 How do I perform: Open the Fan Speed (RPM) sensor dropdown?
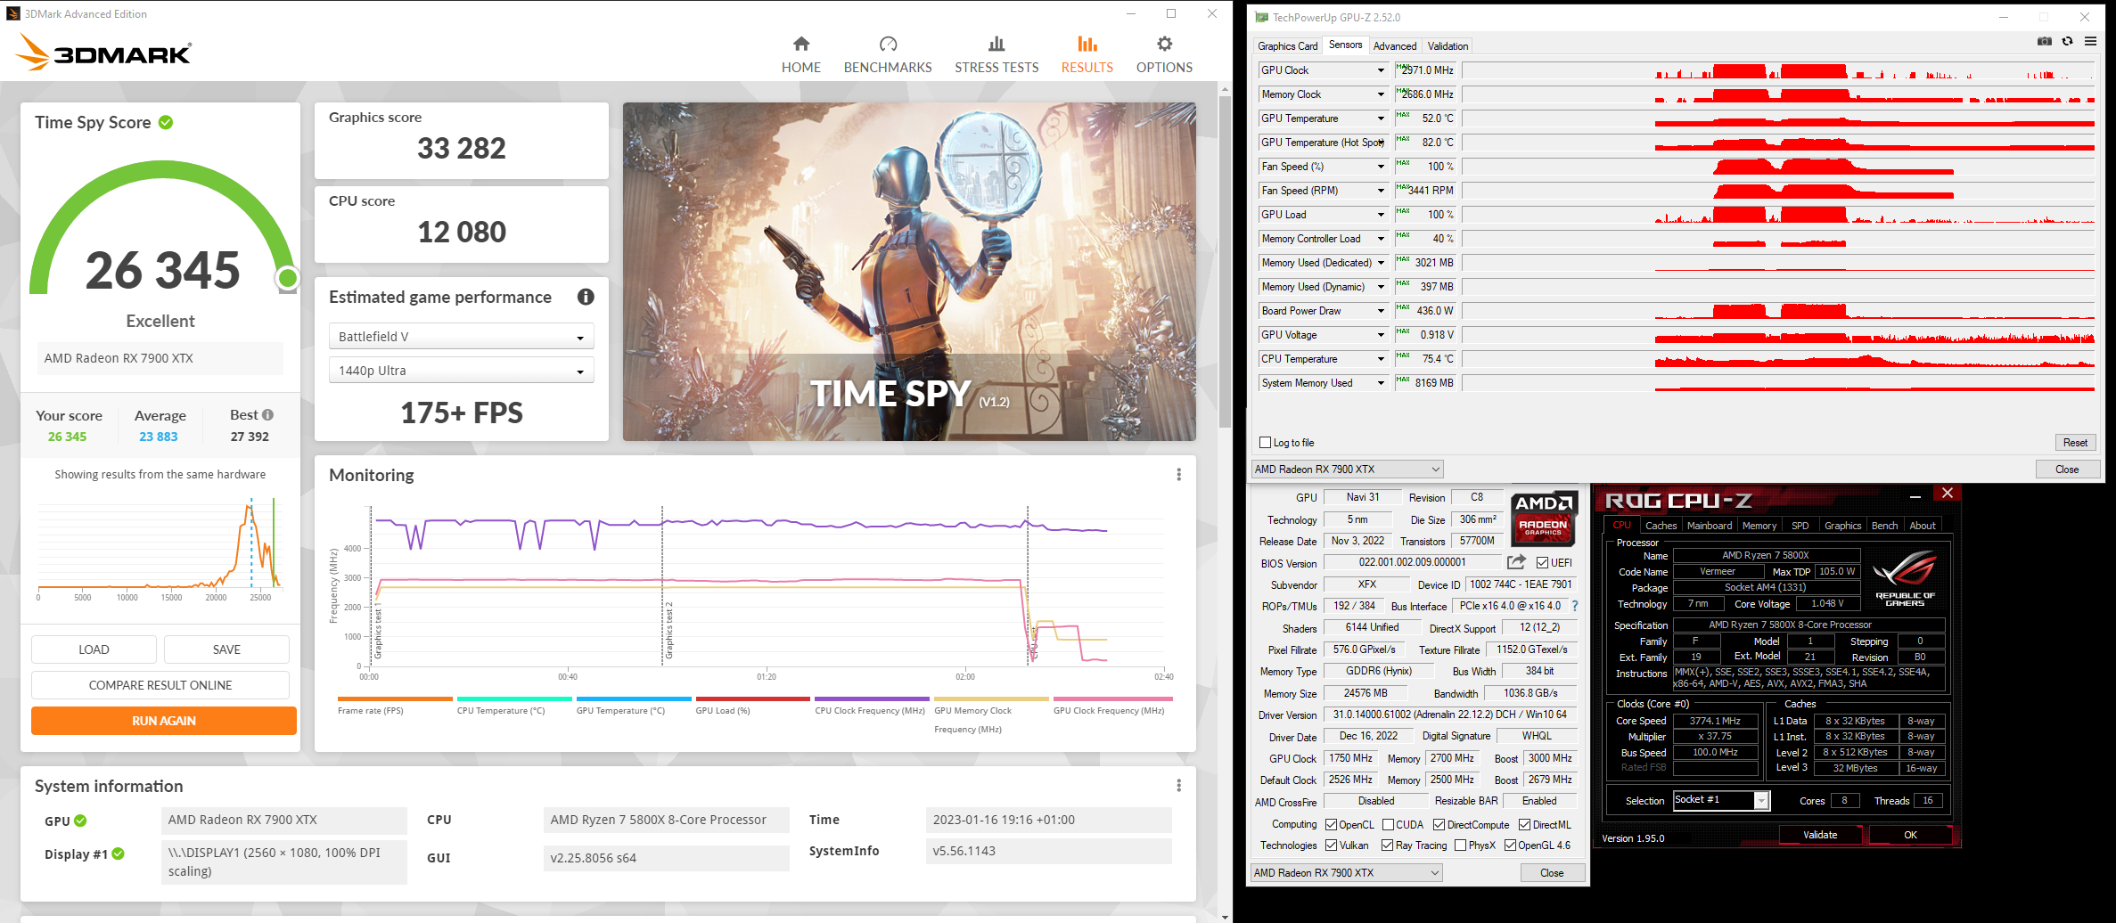(1381, 191)
